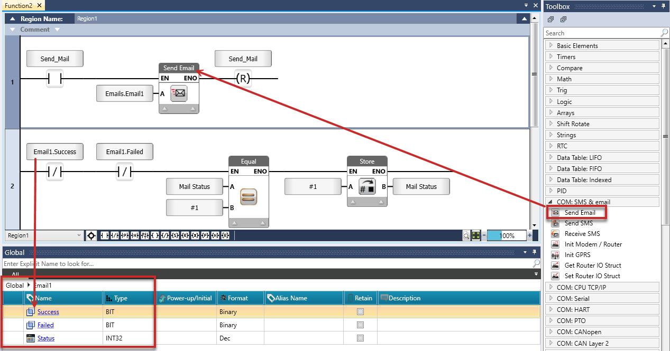Collapse the Region Name header triangle

point(13,19)
